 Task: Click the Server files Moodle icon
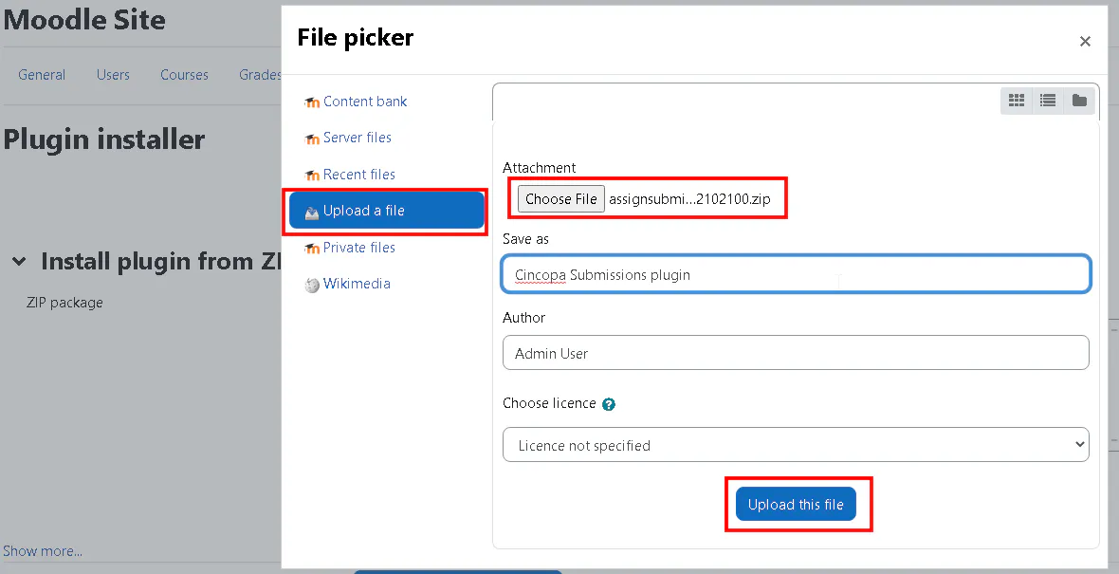pos(312,139)
